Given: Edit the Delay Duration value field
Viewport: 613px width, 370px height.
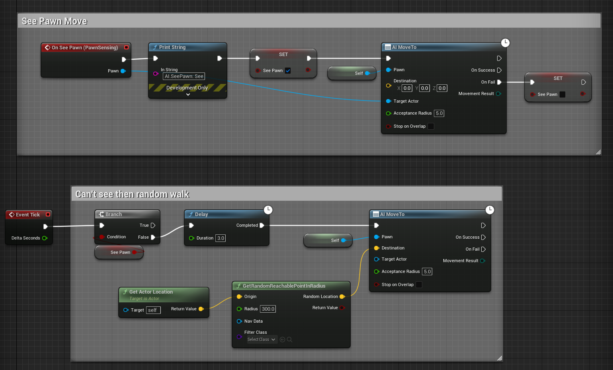Looking at the screenshot, I should tap(221, 238).
